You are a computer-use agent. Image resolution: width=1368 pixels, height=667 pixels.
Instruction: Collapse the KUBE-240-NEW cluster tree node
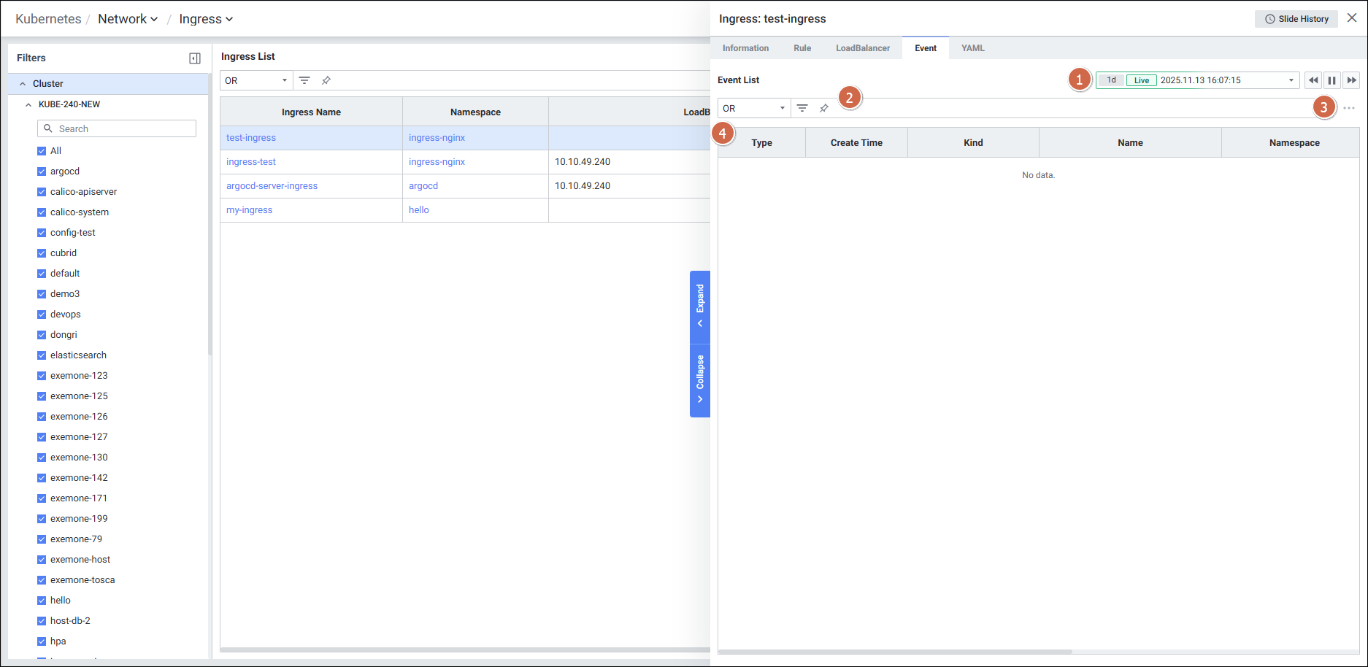28,104
